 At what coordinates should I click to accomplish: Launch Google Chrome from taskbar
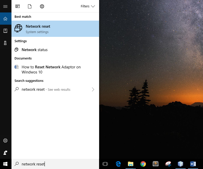pos(143,164)
